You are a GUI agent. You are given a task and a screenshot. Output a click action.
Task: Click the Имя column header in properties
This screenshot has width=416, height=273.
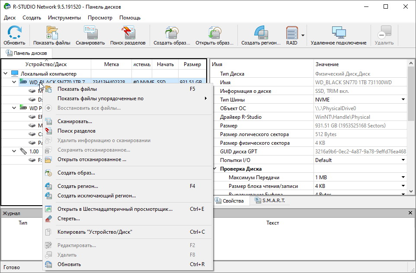point(262,64)
